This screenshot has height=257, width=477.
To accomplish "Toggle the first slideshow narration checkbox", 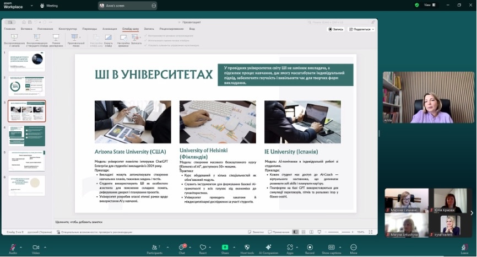I will point(146,36).
